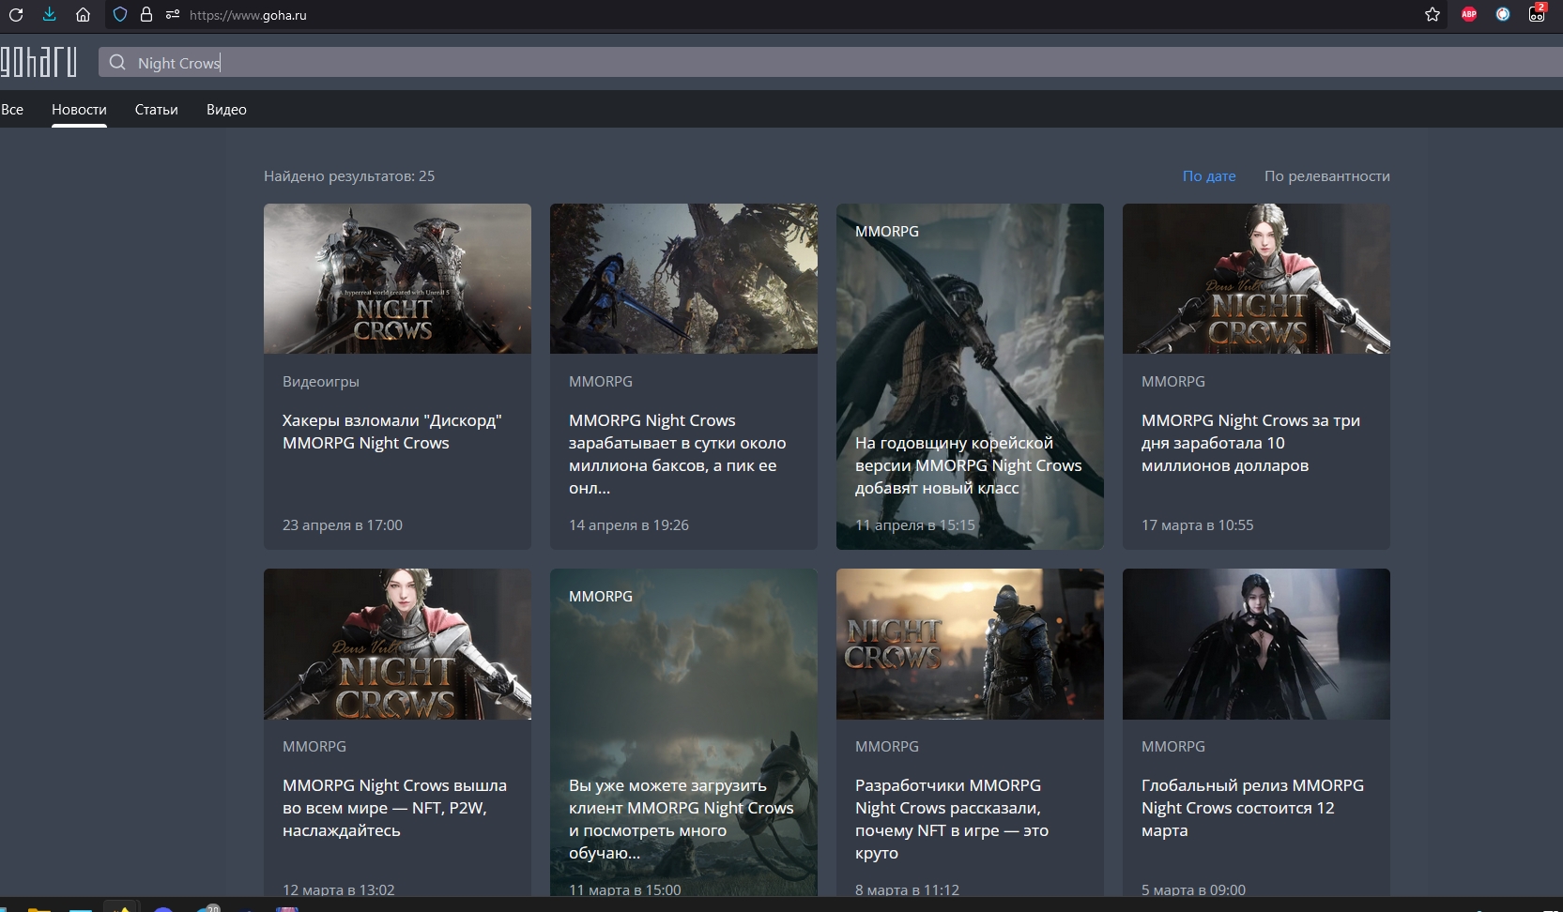Click the date 14 апреля в 19:26
This screenshot has height=912, width=1563.
click(x=629, y=525)
